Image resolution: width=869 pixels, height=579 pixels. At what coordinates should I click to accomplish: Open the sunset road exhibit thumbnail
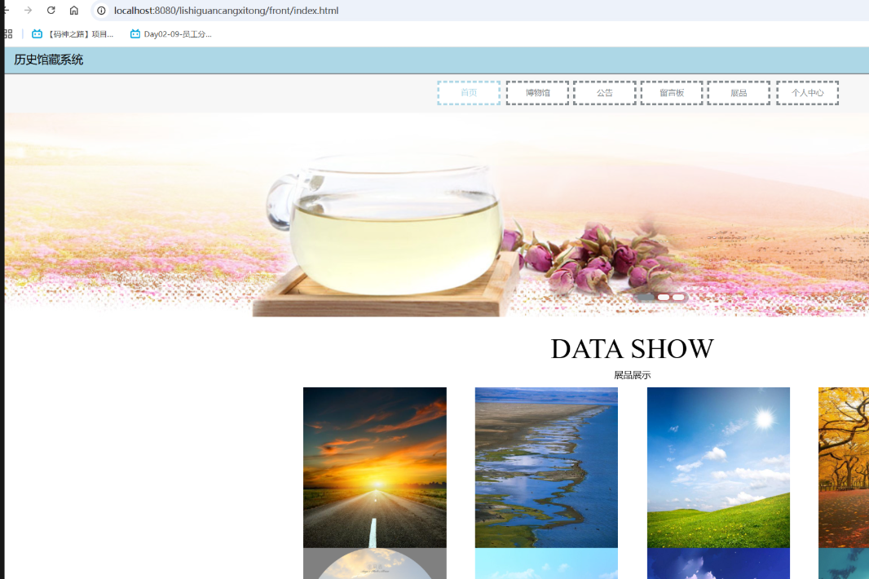tap(375, 467)
